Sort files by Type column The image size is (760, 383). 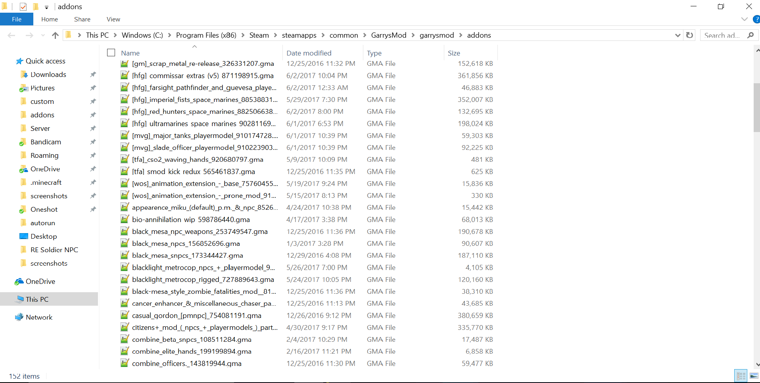click(374, 53)
